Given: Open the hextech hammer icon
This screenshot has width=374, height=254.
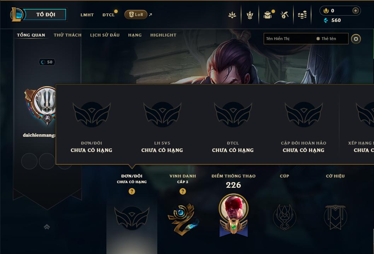Looking at the screenshot, I should [x=284, y=15].
